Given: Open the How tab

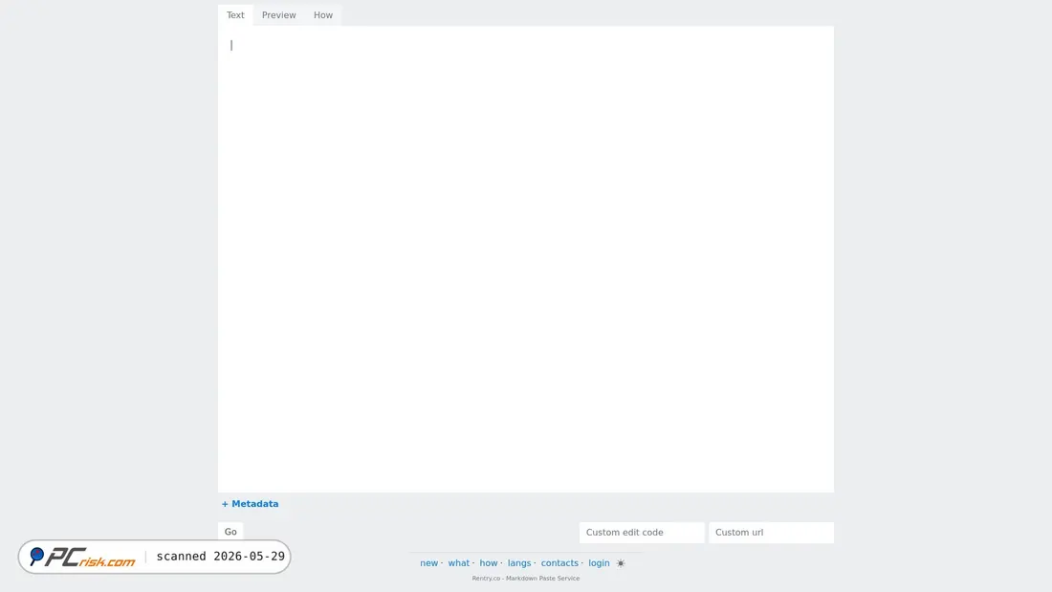Looking at the screenshot, I should click(x=322, y=14).
